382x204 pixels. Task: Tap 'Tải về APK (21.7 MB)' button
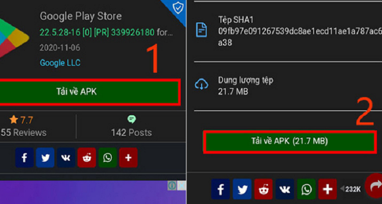pyautogui.click(x=289, y=142)
